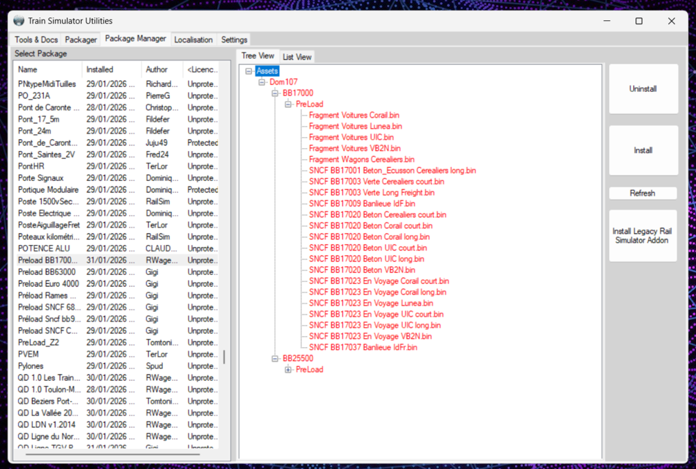Select SNCF BB17020 Beton VB2N.bin
Viewport: 696px width, 469px height.
362,270
